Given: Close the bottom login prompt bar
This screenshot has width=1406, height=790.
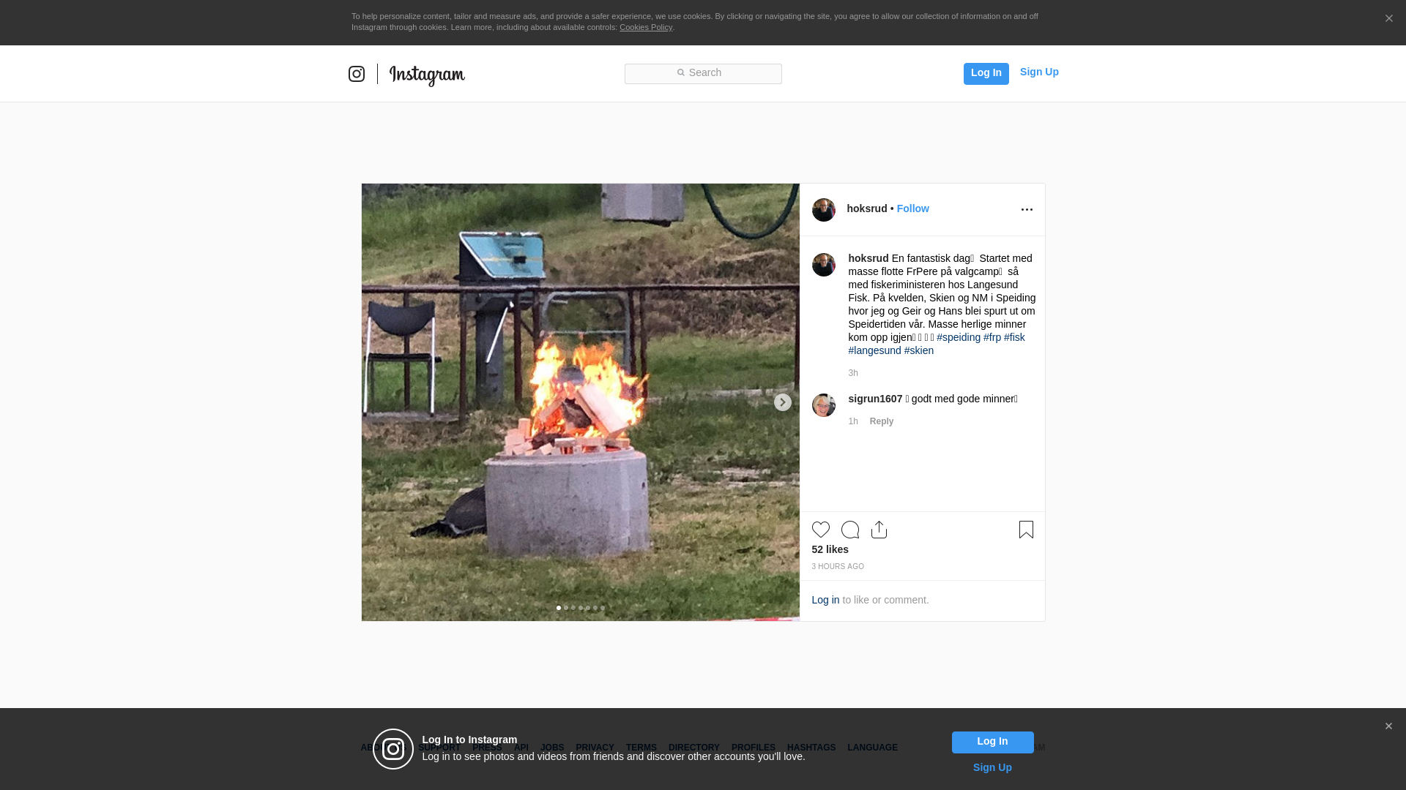Looking at the screenshot, I should (1388, 726).
